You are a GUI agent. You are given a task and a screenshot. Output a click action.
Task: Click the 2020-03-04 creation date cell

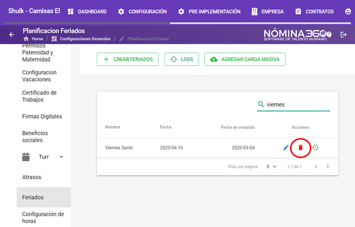point(243,148)
